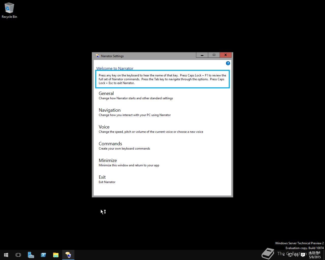Viewport: 325px width, 260px height.
Task: Select Exit to close Narrator
Action: pos(107,179)
